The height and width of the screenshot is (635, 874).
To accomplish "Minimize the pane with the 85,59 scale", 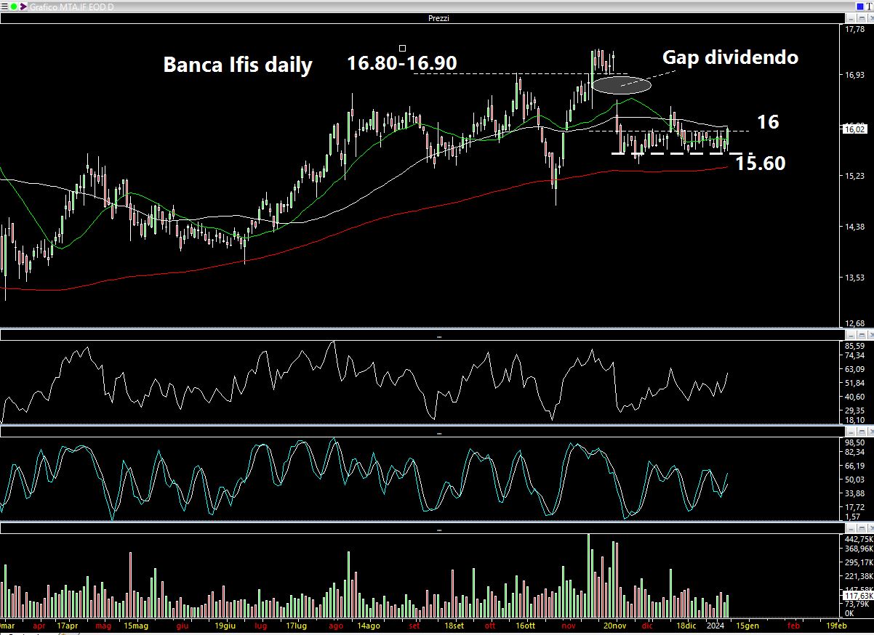I will [850, 335].
